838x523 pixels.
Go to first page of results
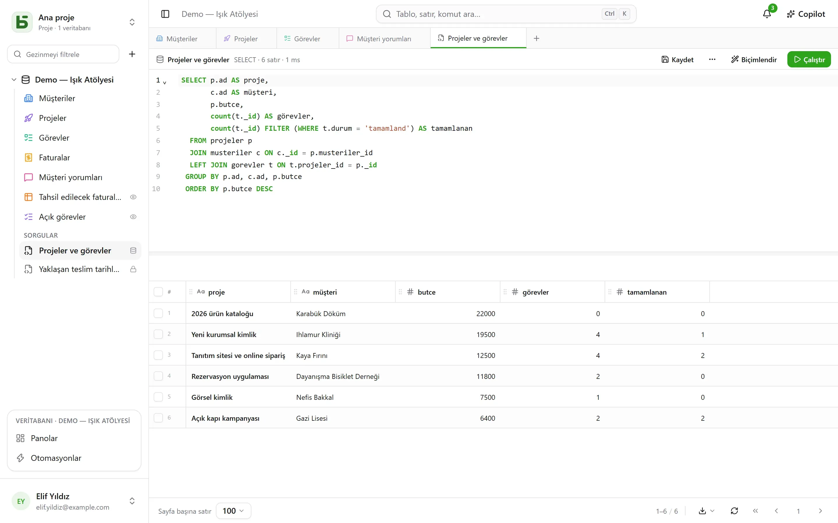tap(755, 511)
